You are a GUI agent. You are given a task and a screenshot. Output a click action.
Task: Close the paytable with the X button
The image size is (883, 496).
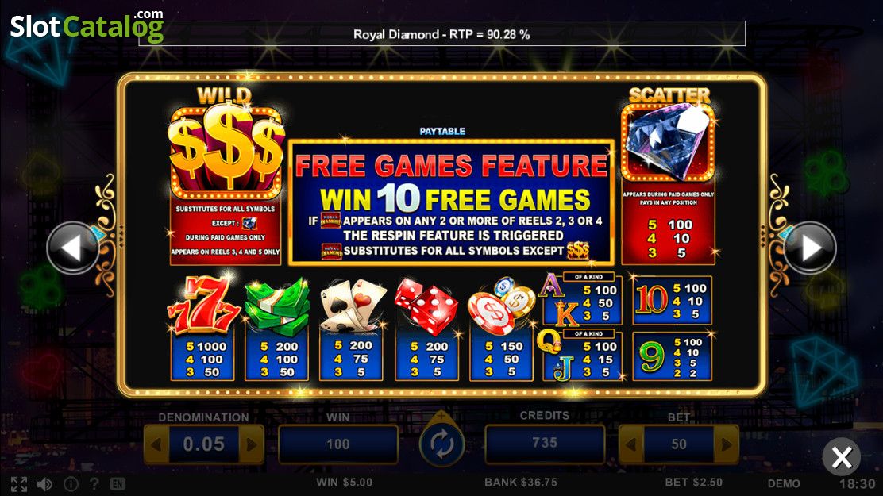(x=842, y=457)
